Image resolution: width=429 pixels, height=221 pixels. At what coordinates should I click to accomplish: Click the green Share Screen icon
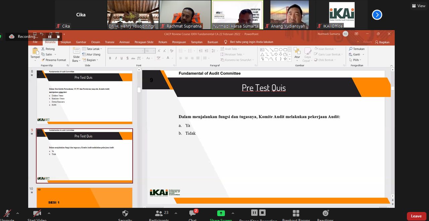tap(221, 213)
